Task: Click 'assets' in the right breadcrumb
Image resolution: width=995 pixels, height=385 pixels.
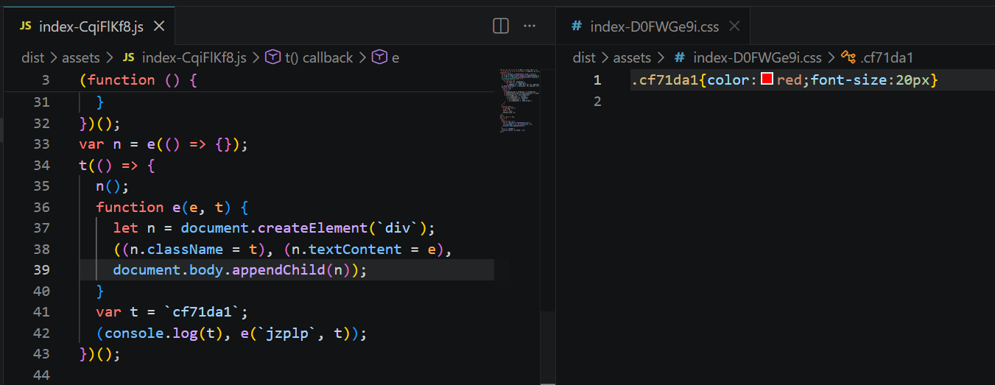Action: pos(632,57)
